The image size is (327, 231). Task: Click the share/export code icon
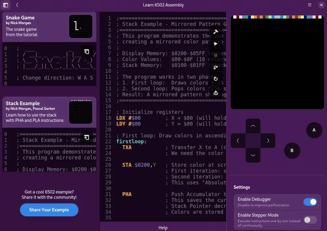tap(215, 93)
